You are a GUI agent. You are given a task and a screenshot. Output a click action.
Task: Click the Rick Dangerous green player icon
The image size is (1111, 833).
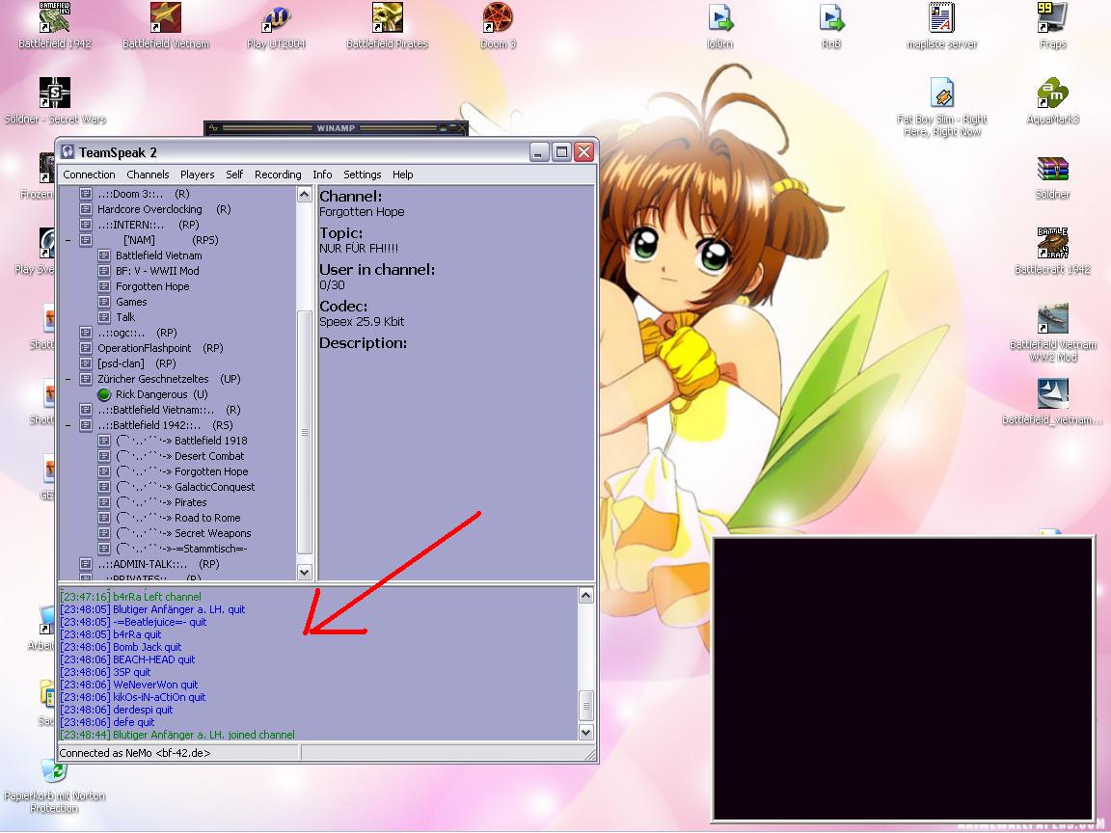(104, 394)
